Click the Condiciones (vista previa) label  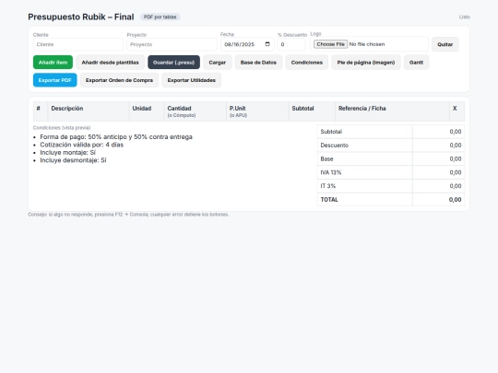tap(62, 127)
